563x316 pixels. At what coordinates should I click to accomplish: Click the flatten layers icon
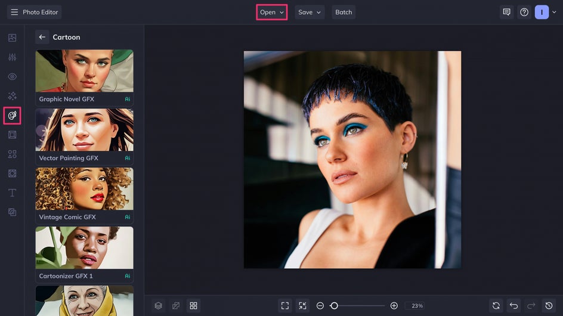pos(176,306)
